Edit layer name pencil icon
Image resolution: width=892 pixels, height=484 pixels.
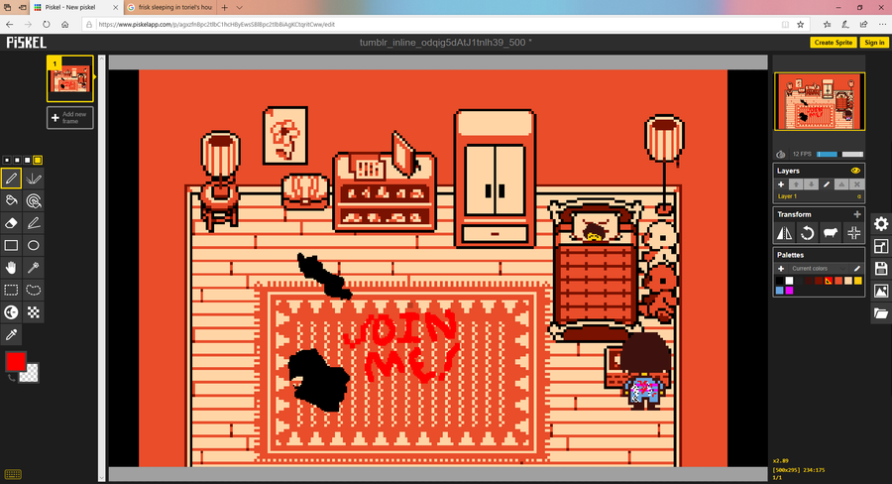tap(827, 184)
